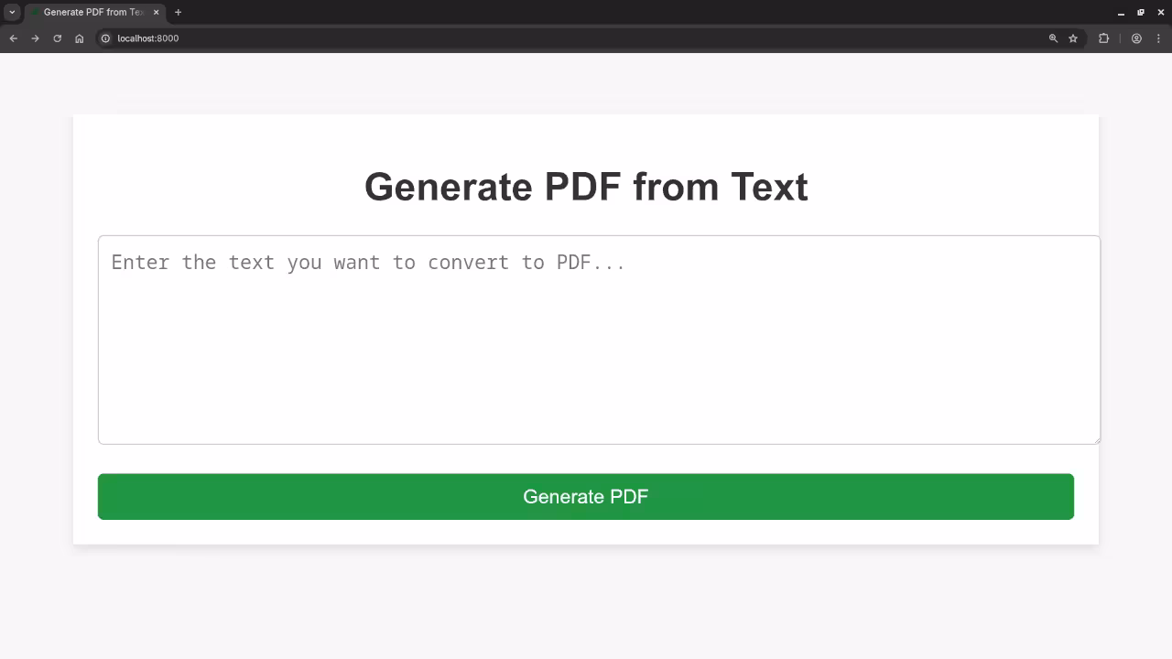
Task: Select the Generate PDF from Text tab
Action: 92,12
